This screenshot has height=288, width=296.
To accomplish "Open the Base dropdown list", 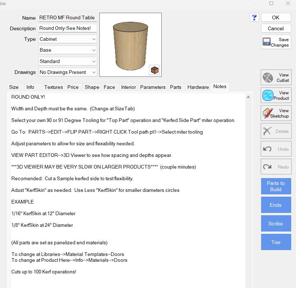I will coord(68,50).
